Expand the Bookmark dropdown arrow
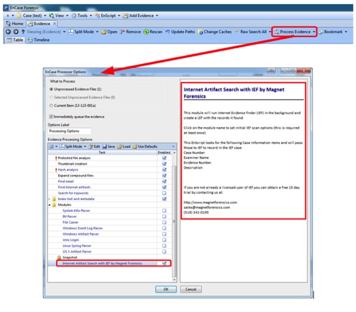The height and width of the screenshot is (312, 356). 346,32
